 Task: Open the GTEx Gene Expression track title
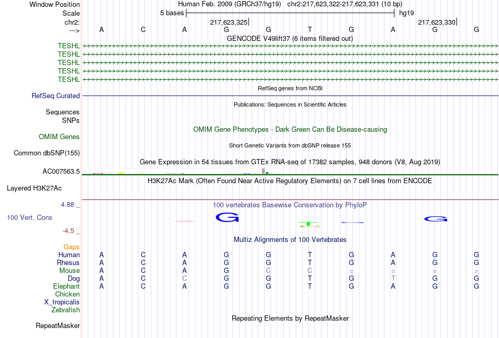290,162
